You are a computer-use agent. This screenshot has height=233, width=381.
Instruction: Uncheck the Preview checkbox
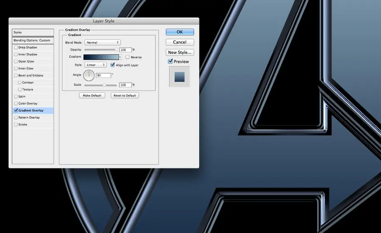(171, 61)
